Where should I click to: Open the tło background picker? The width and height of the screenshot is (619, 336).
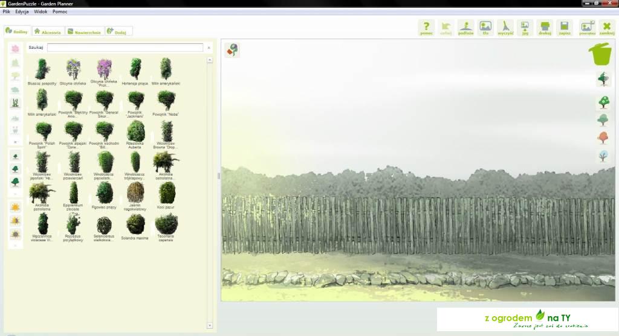(485, 28)
